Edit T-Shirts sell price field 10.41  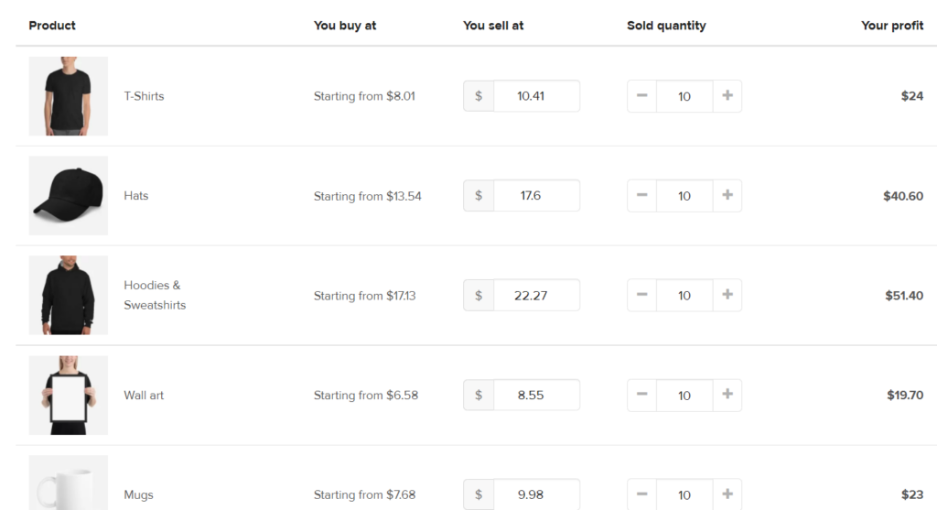[x=536, y=95]
